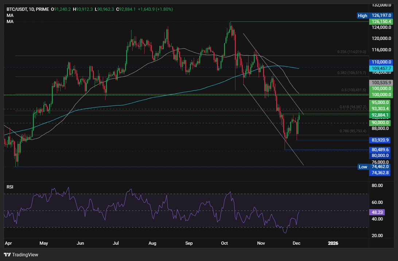Select the second MA indicator legend entry
The width and height of the screenshot is (398, 261).
pos(9,21)
